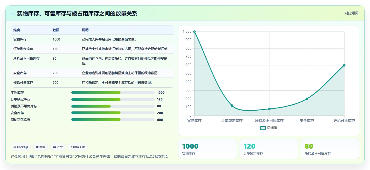Click the 说明 column header
Image resolution: width=370 pixels, height=170 pixels.
click(85, 30)
